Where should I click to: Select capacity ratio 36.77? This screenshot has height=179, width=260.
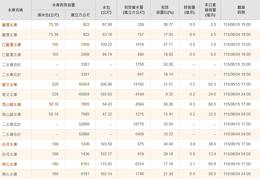(x=168, y=25)
